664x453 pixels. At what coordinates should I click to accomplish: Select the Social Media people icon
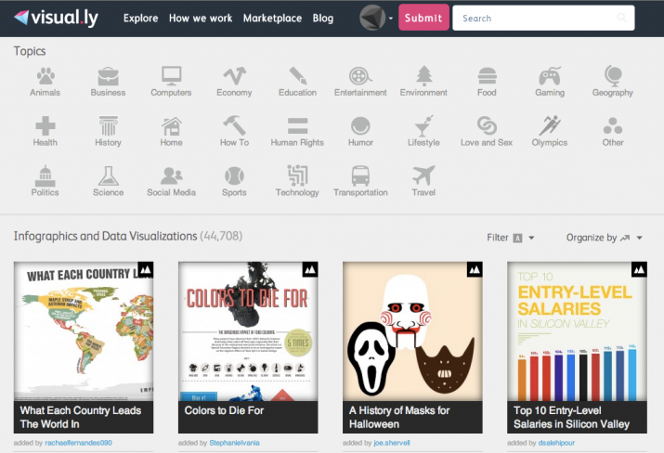point(171,175)
